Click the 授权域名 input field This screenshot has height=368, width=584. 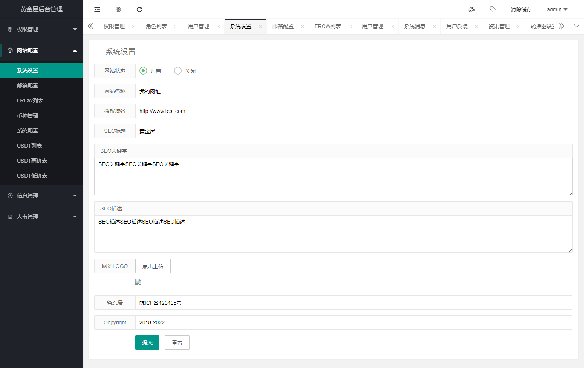point(353,111)
